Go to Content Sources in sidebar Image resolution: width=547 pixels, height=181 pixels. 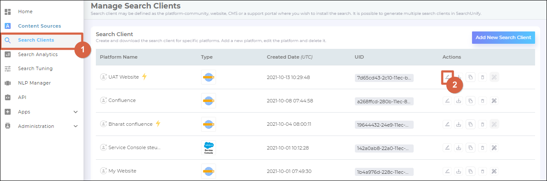tap(39, 26)
